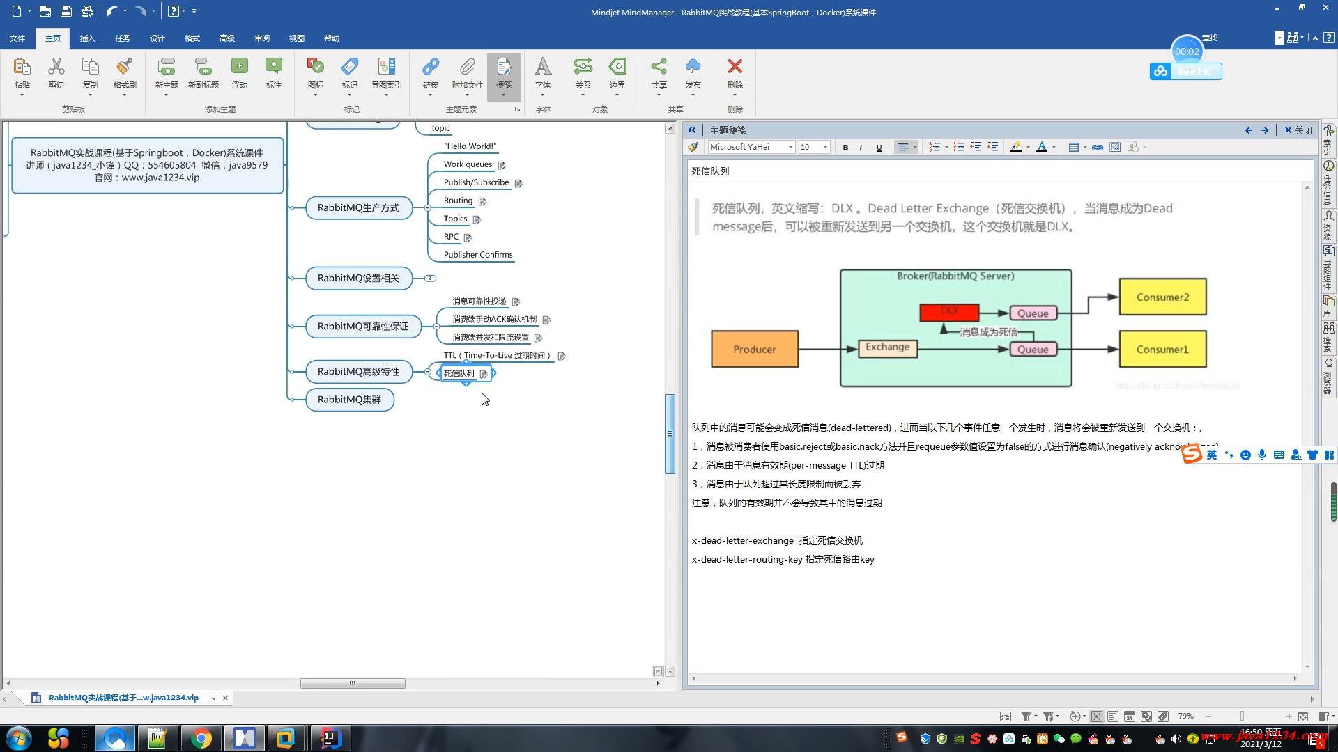Screen dimensions: 1338x752
Task: Collapse the RabbitMQ可靠性保证 branch
Action: pos(436,327)
